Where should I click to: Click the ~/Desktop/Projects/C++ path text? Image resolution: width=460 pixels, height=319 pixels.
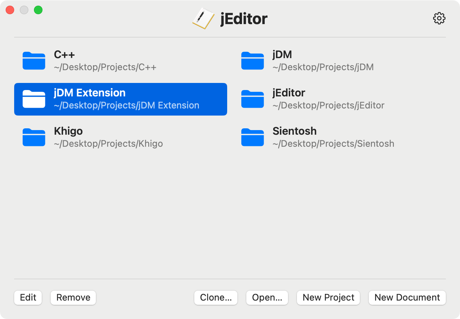click(105, 67)
